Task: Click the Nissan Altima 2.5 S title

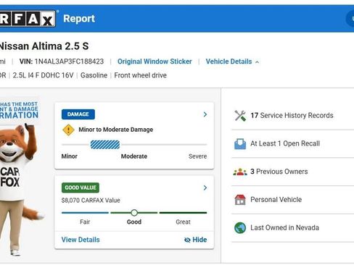Action: coord(44,46)
